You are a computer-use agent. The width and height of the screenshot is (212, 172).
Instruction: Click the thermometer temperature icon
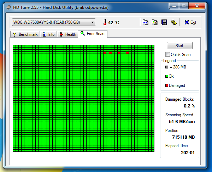105,22
